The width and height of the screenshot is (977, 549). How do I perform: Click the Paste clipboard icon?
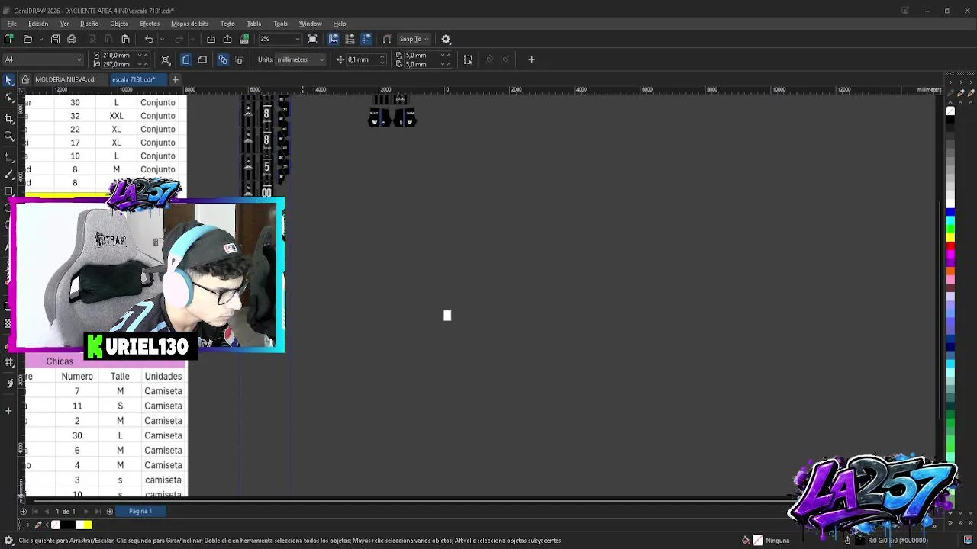click(125, 39)
